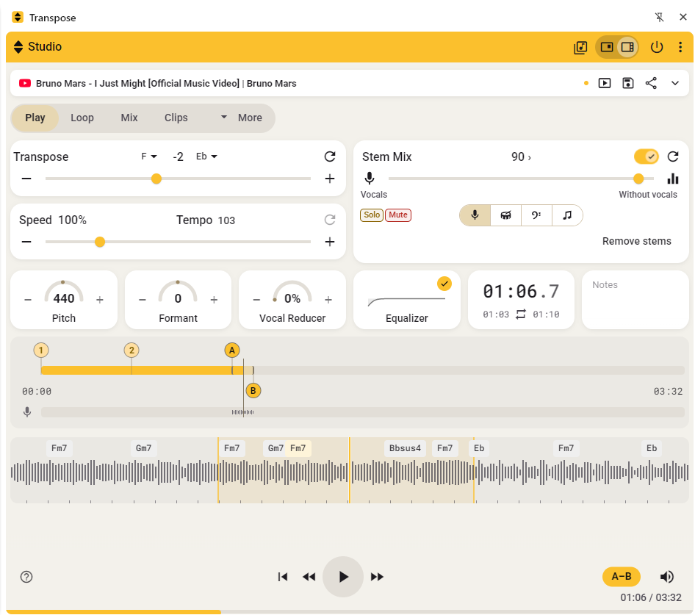Select the drums stem button
Viewport: 695px width, 615px height.
click(505, 215)
